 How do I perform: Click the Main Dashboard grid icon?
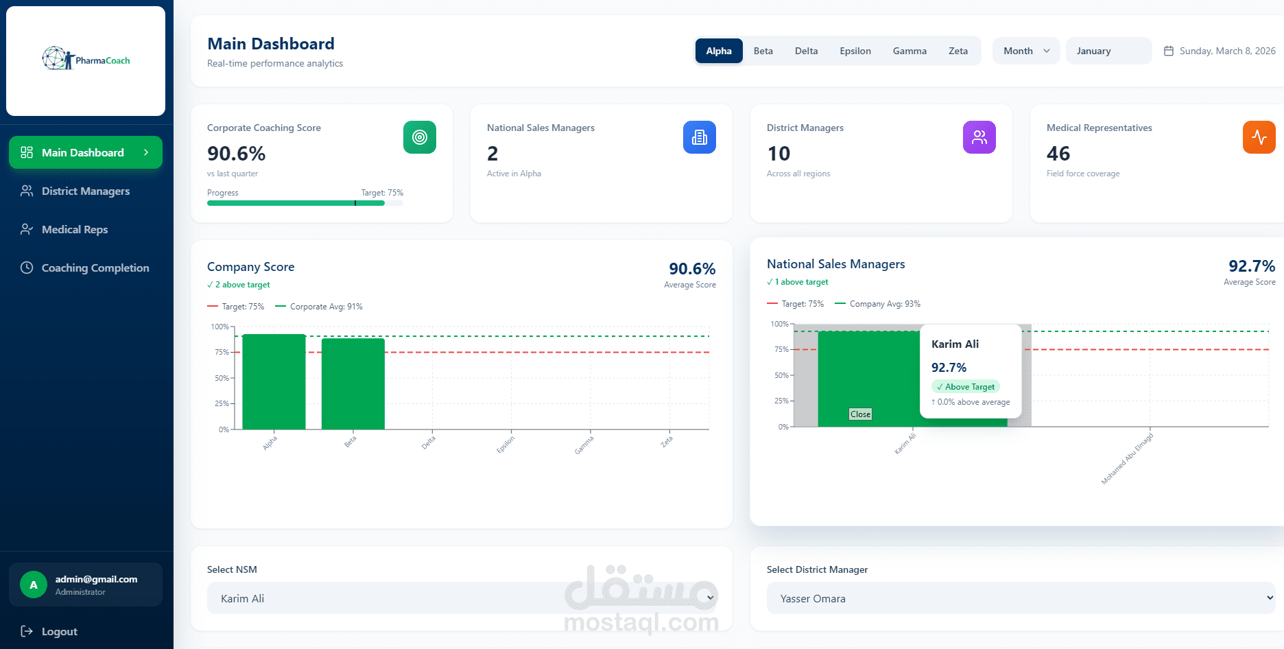27,152
